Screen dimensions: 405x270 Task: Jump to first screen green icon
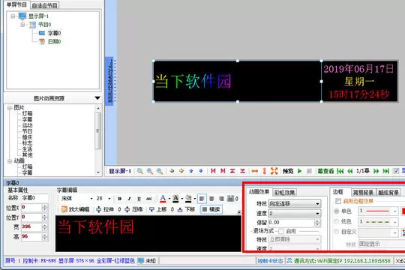[x=340, y=171]
